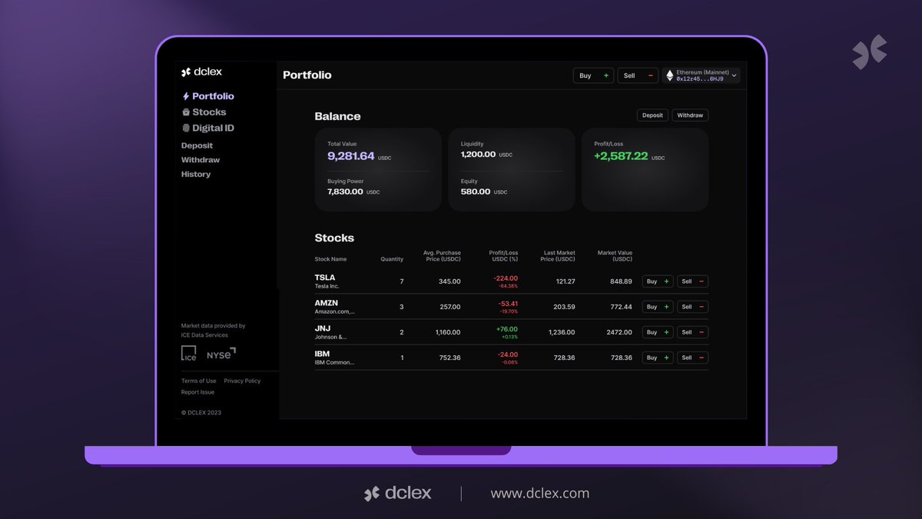Click the Liquidity 1,200.00 figure

pyautogui.click(x=478, y=155)
